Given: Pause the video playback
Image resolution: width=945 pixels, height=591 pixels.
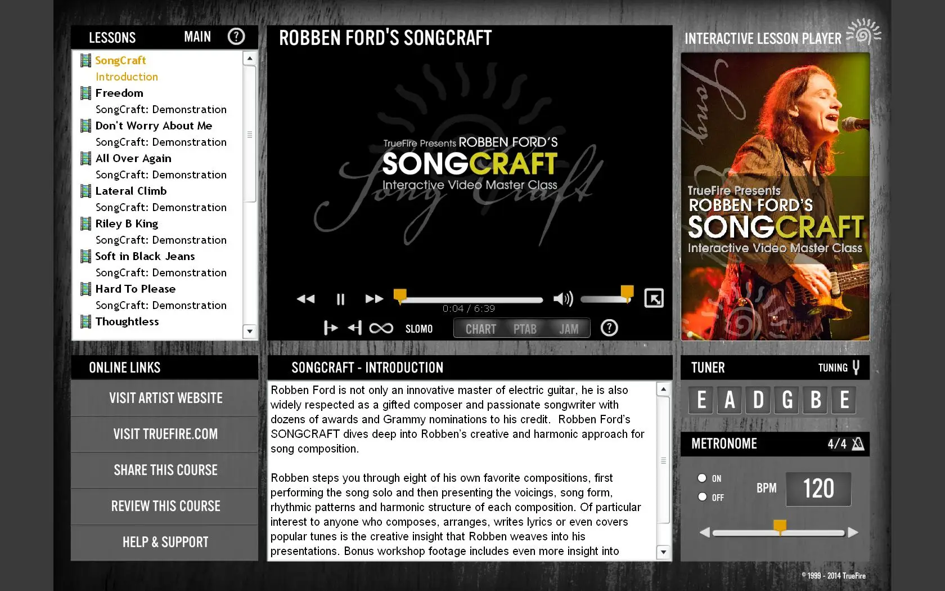Looking at the screenshot, I should click(340, 299).
